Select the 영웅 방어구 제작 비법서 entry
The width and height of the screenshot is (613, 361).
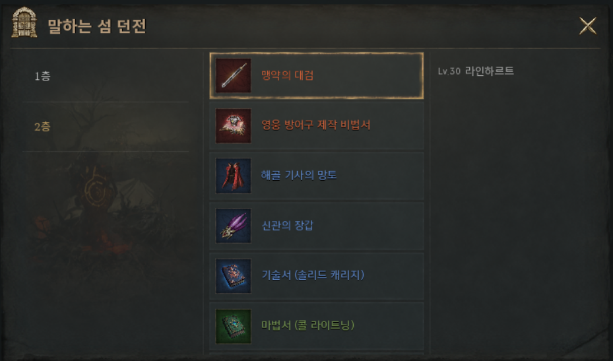(317, 125)
